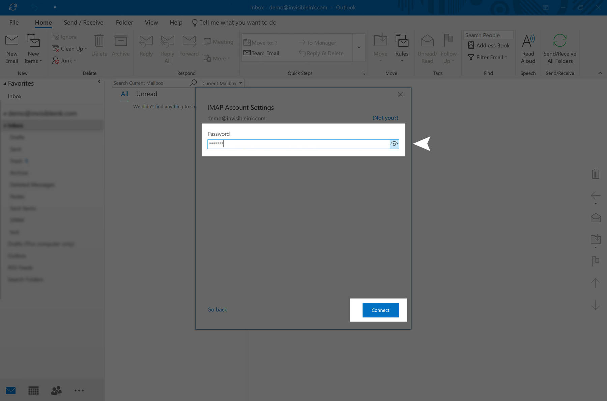Expand the Quick Steps gallery arrow
Viewport: 607px width, 401px height.
pyautogui.click(x=359, y=47)
